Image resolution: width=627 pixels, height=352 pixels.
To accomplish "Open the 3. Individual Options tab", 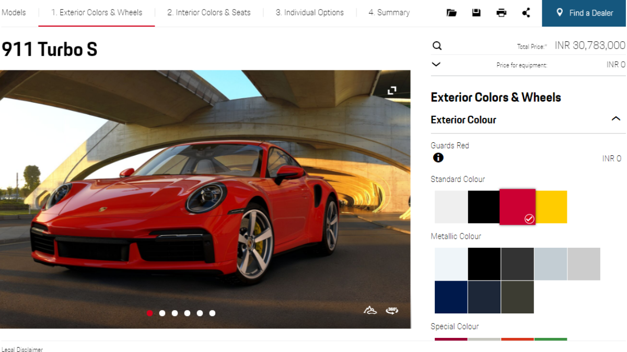I will 310,13.
